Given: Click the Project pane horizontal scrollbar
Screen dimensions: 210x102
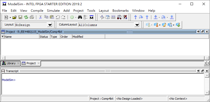Looking at the screenshot, I should pyautogui.click(x=105, y=58).
